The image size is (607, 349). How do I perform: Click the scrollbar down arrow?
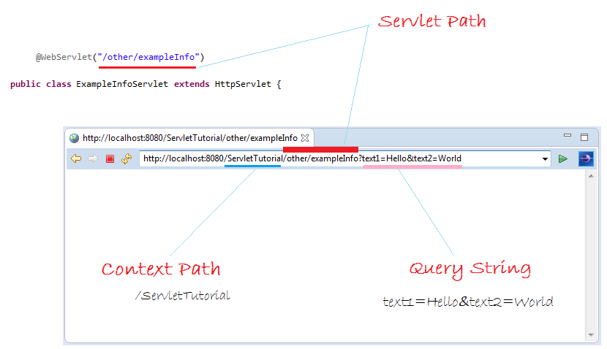590,335
